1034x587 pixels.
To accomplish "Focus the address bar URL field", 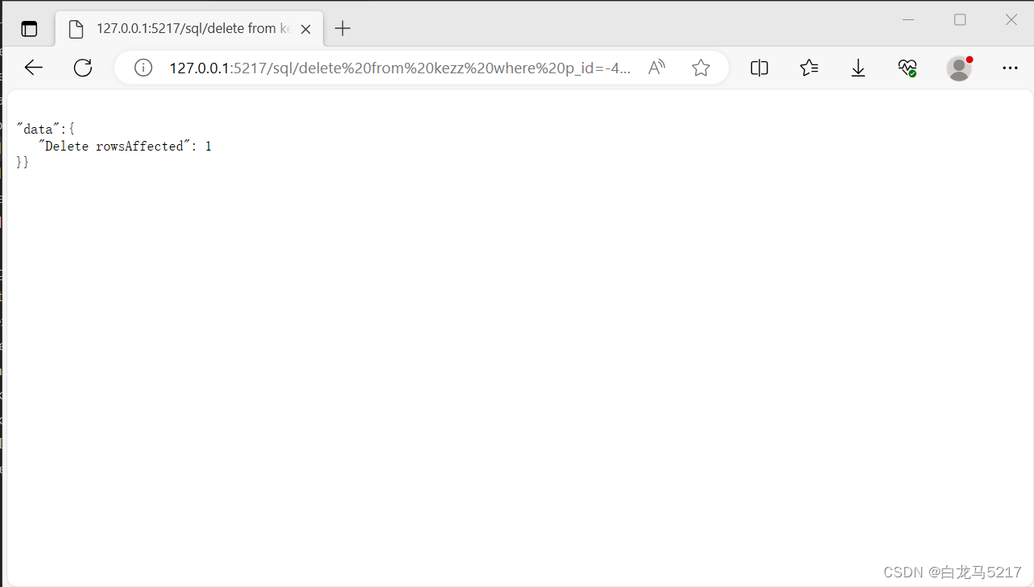I will pos(400,68).
